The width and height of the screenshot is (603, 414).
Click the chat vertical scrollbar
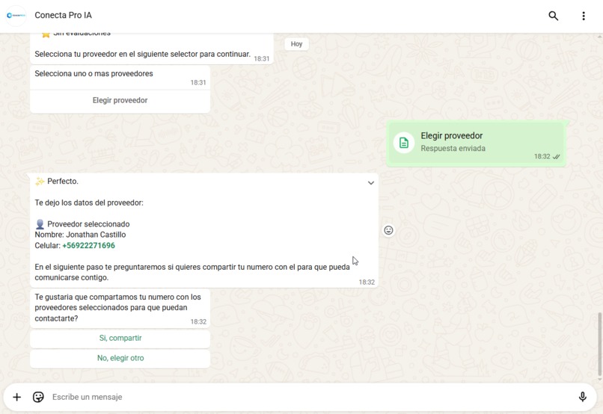pyautogui.click(x=599, y=344)
